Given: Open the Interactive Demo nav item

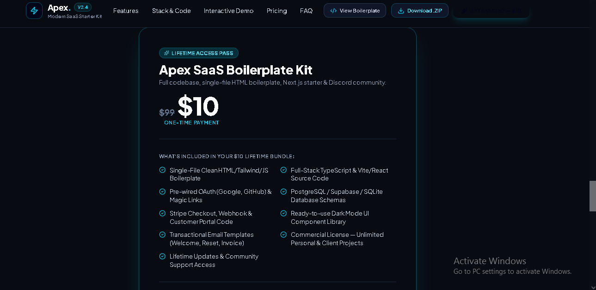Looking at the screenshot, I should pos(228,11).
